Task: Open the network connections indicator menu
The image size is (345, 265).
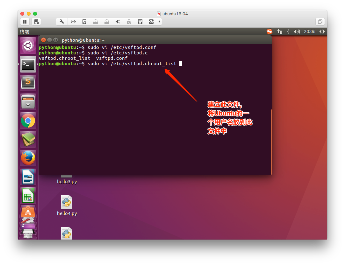Action: point(279,31)
